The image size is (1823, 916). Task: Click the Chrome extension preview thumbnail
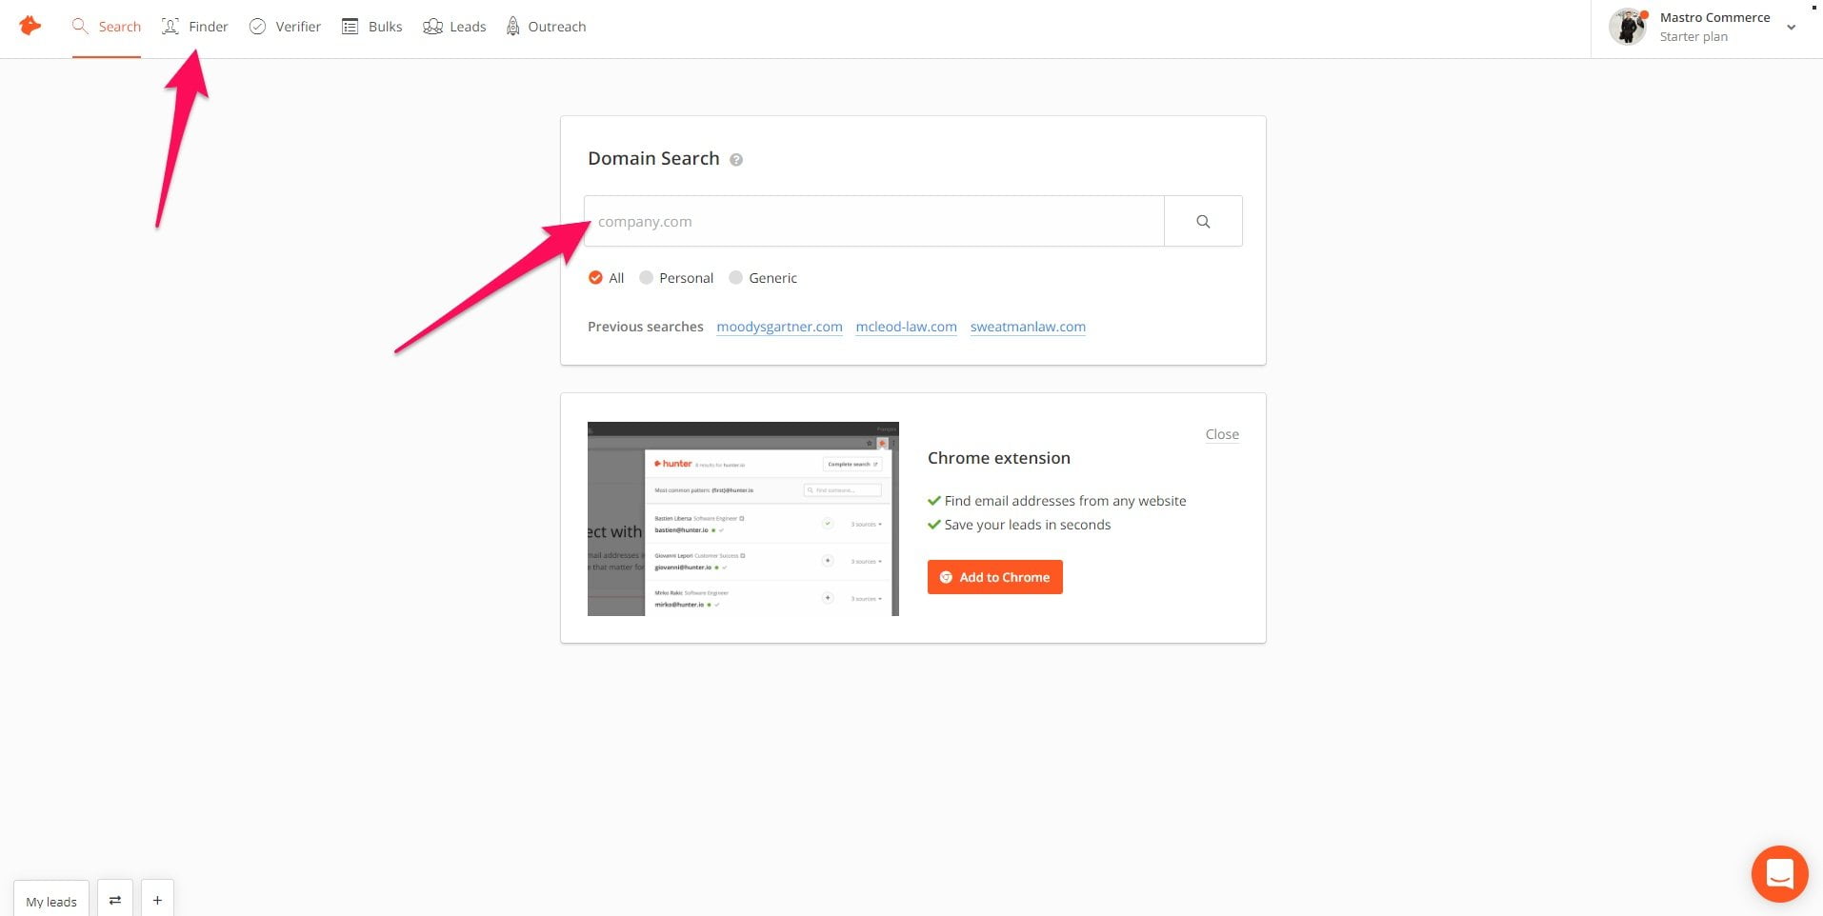pyautogui.click(x=743, y=519)
